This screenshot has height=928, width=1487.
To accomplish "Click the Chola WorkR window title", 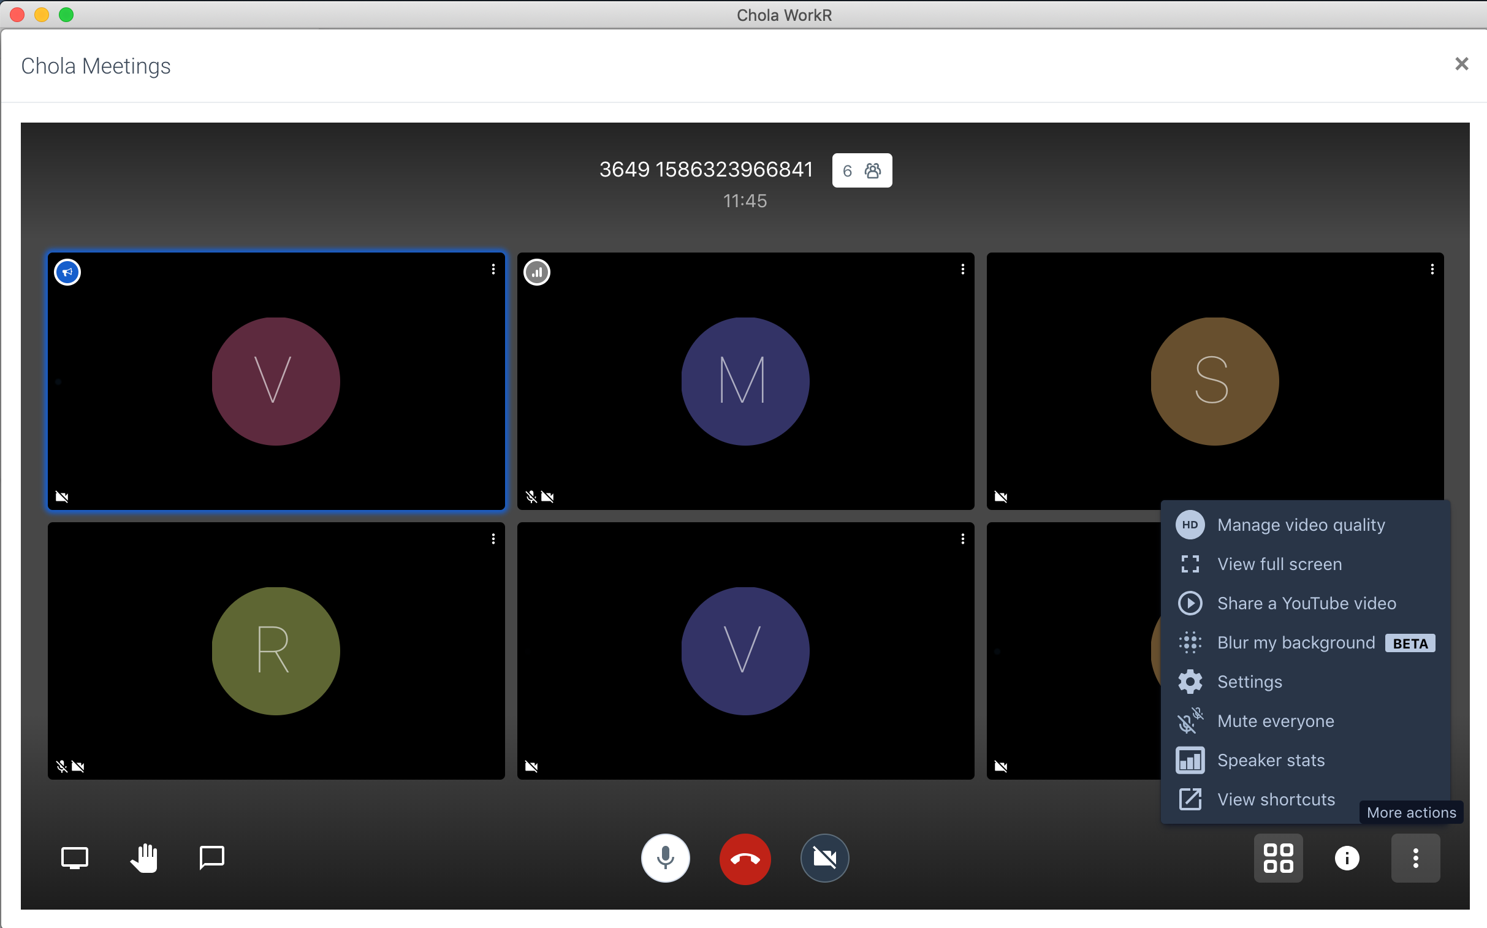I will tap(784, 15).
